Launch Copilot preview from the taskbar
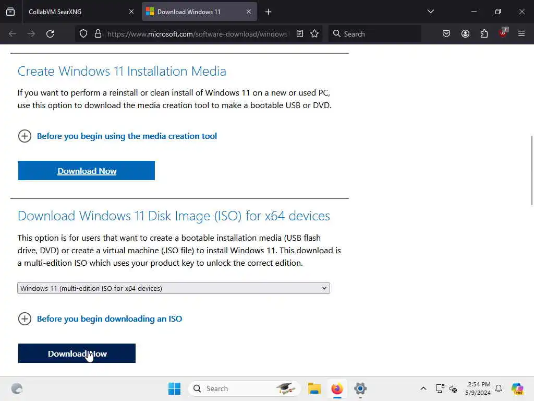 517,388
